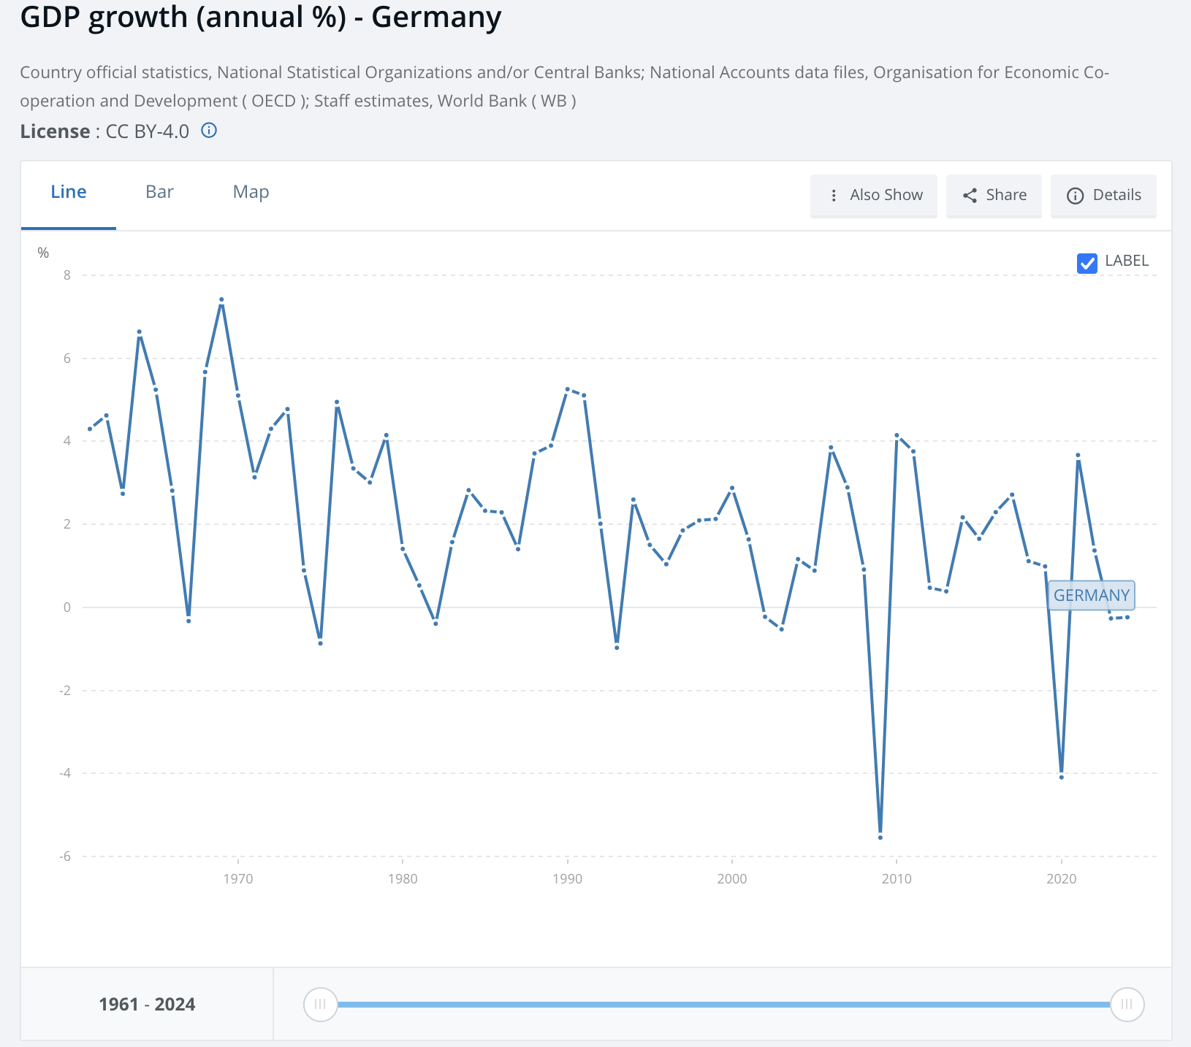
Task: Click the 2009 lowest data point
Action: tap(880, 837)
